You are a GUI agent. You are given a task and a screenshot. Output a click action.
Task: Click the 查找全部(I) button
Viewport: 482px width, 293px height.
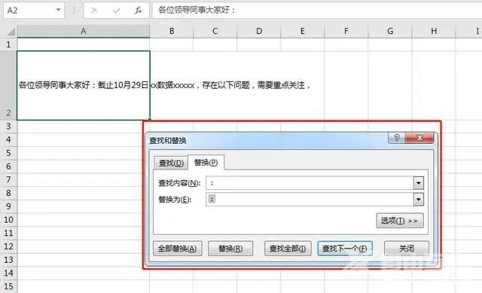click(288, 249)
